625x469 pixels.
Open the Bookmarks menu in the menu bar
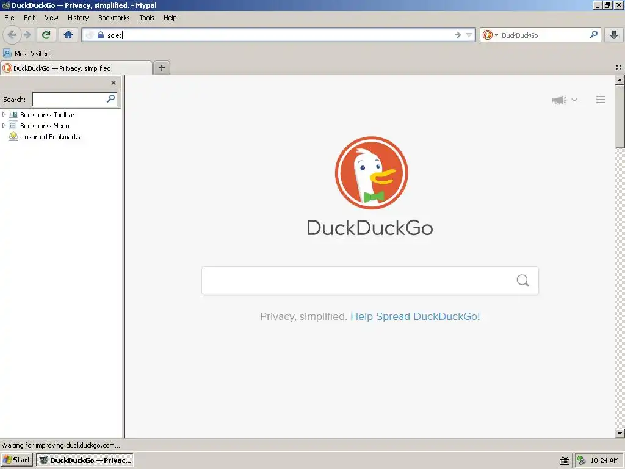(x=114, y=18)
